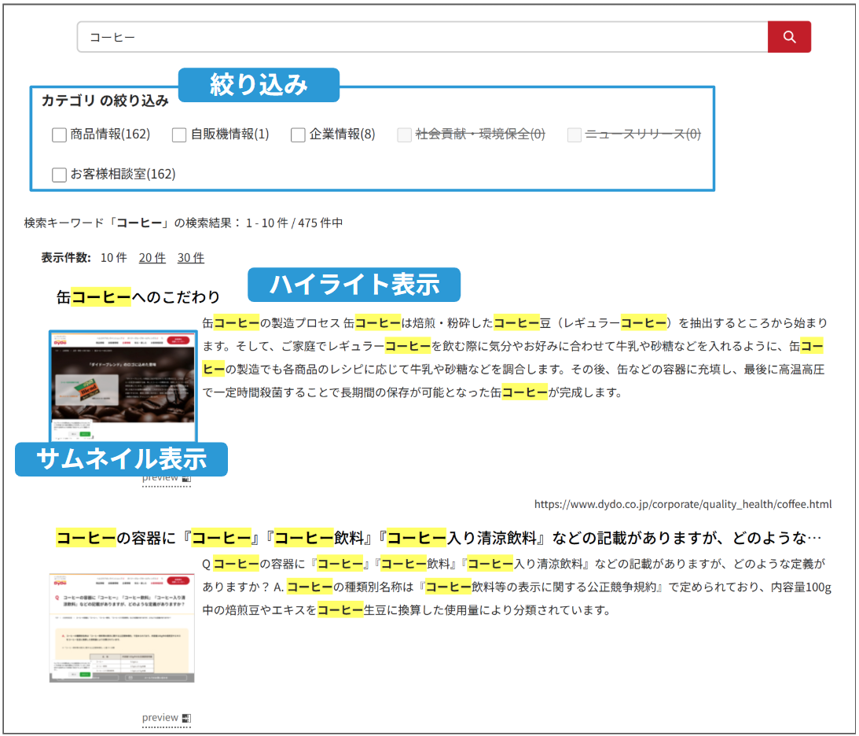Open the コーヒーの容器に result title
The height and width of the screenshot is (736, 859).
pos(439,538)
